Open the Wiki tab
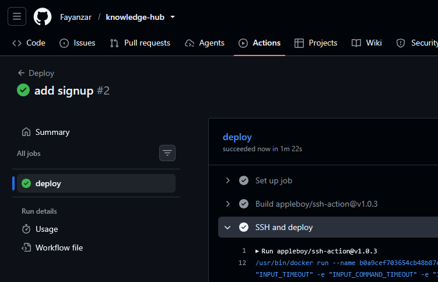Image resolution: width=438 pixels, height=282 pixels. click(366, 43)
